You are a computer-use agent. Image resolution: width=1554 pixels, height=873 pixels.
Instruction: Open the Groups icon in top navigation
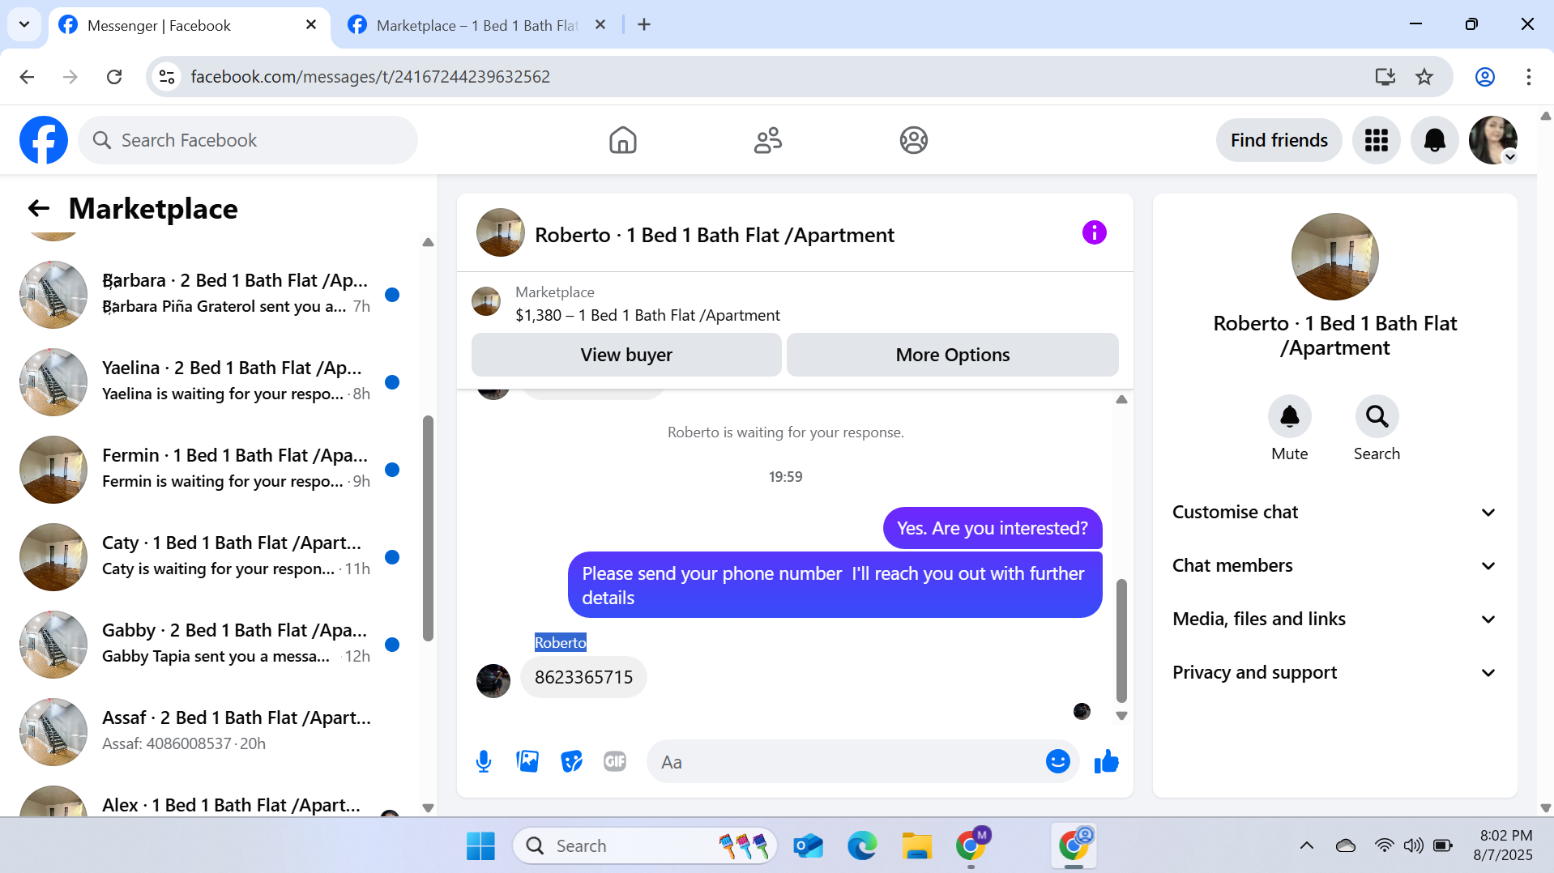[913, 140]
